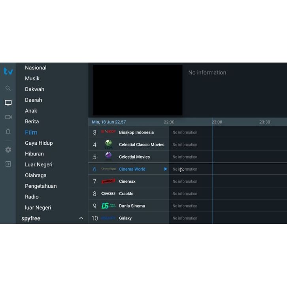The height and width of the screenshot is (287, 287).
Task: Collapse the spyfree group chevron
Action: [81, 218]
